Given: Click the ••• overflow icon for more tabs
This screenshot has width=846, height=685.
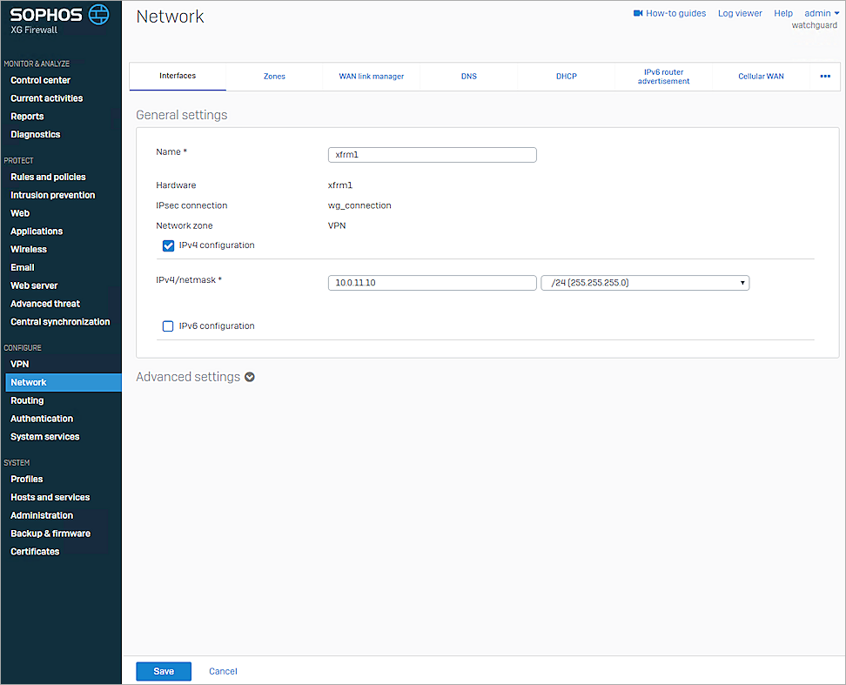Looking at the screenshot, I should coord(824,77).
